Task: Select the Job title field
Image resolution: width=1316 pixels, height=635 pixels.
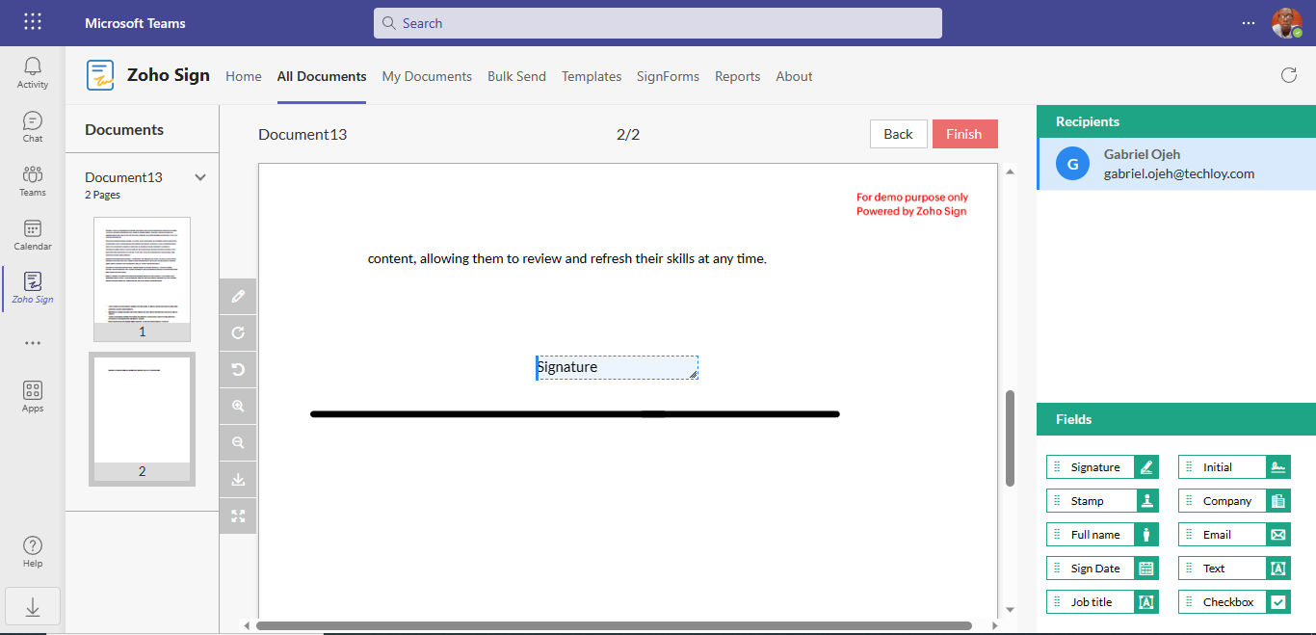Action: pos(1102,602)
